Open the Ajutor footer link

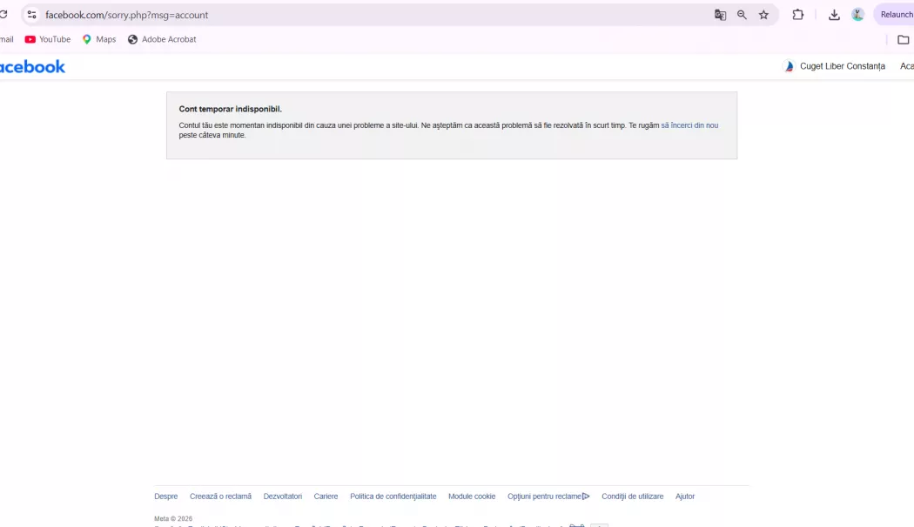[x=685, y=497]
